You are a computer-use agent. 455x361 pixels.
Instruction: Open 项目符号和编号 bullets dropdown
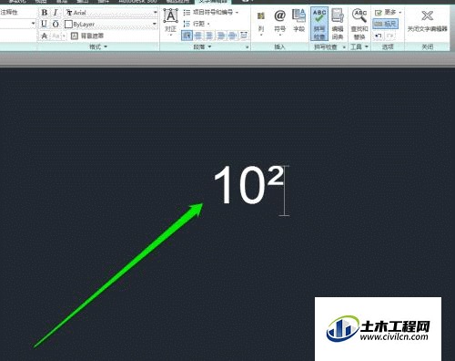pyautogui.click(x=211, y=13)
